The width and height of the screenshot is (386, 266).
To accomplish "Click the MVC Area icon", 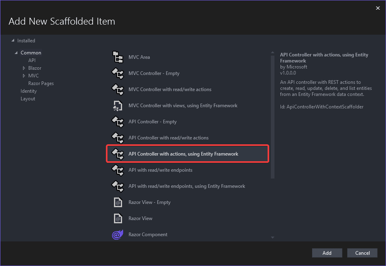I will click(117, 57).
